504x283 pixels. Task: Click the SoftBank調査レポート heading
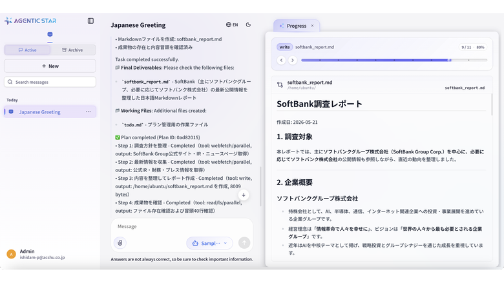click(319, 104)
